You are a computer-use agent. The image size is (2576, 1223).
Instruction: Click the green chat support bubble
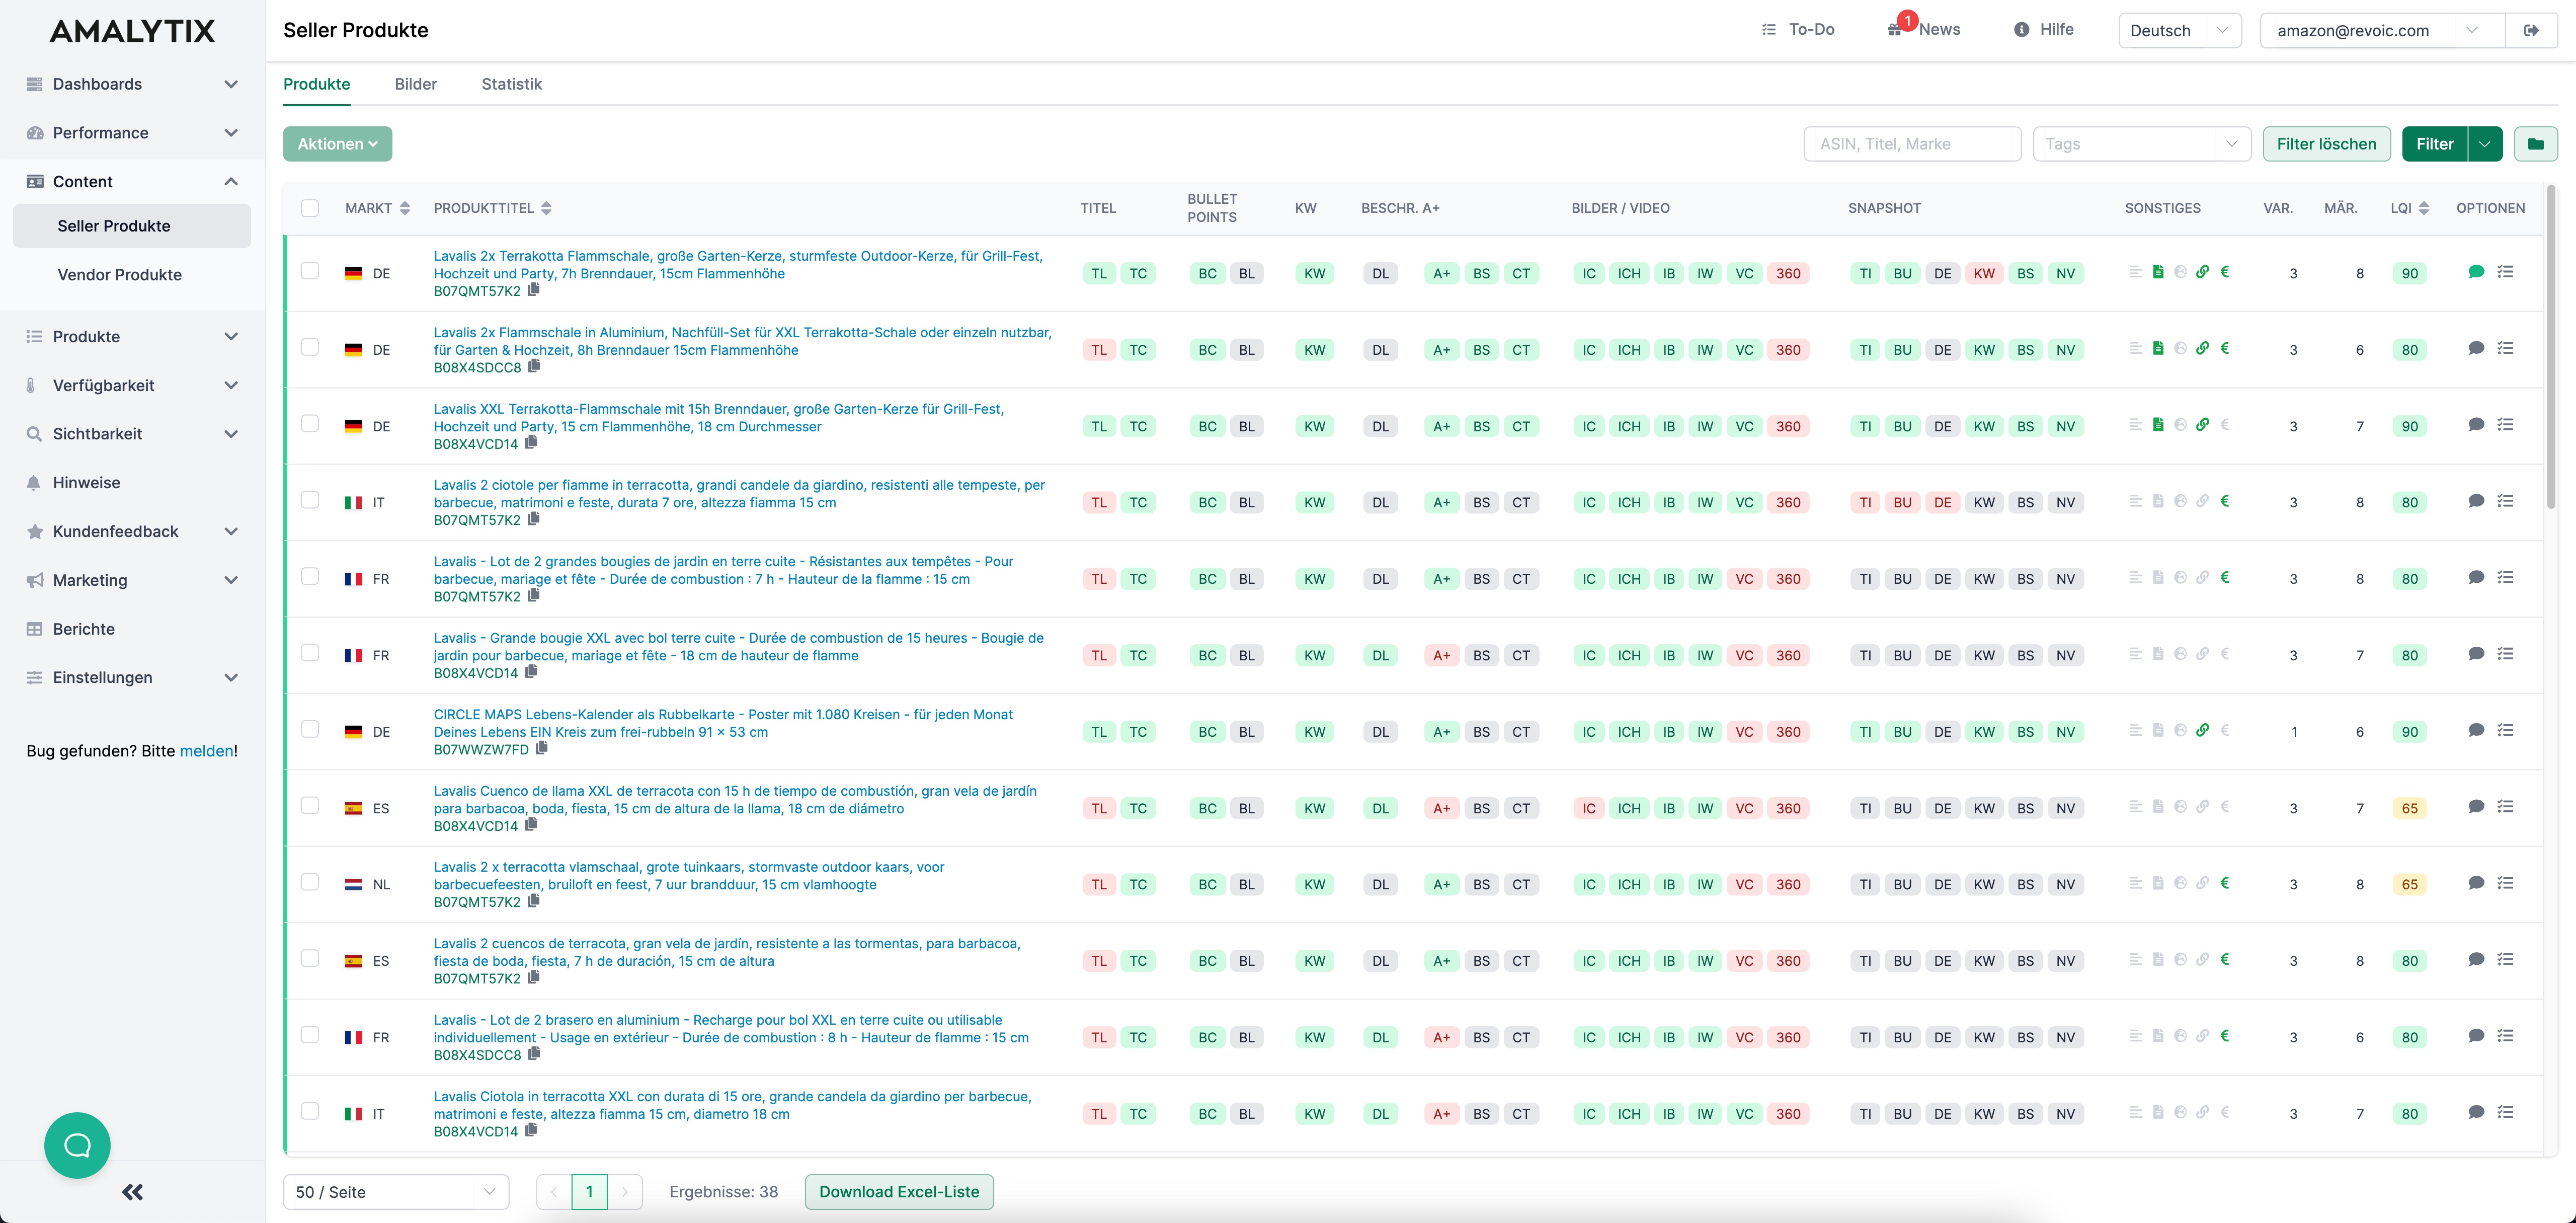[77, 1145]
